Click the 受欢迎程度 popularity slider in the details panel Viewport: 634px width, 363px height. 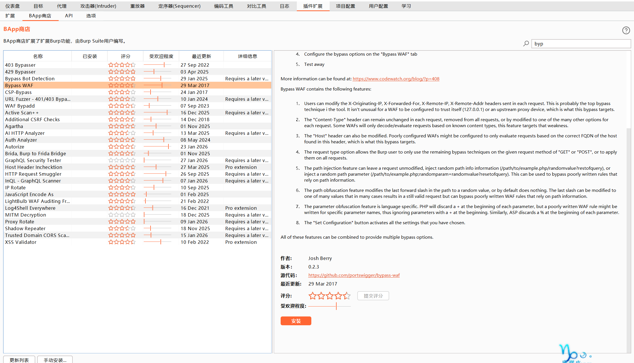click(329, 306)
